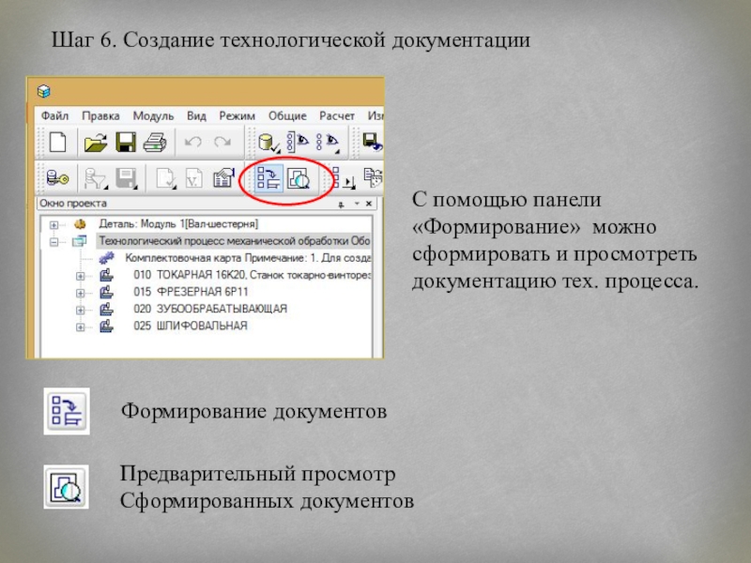
Task: Collapse the Технологический процесс tree node
Action: pyautogui.click(x=54, y=241)
